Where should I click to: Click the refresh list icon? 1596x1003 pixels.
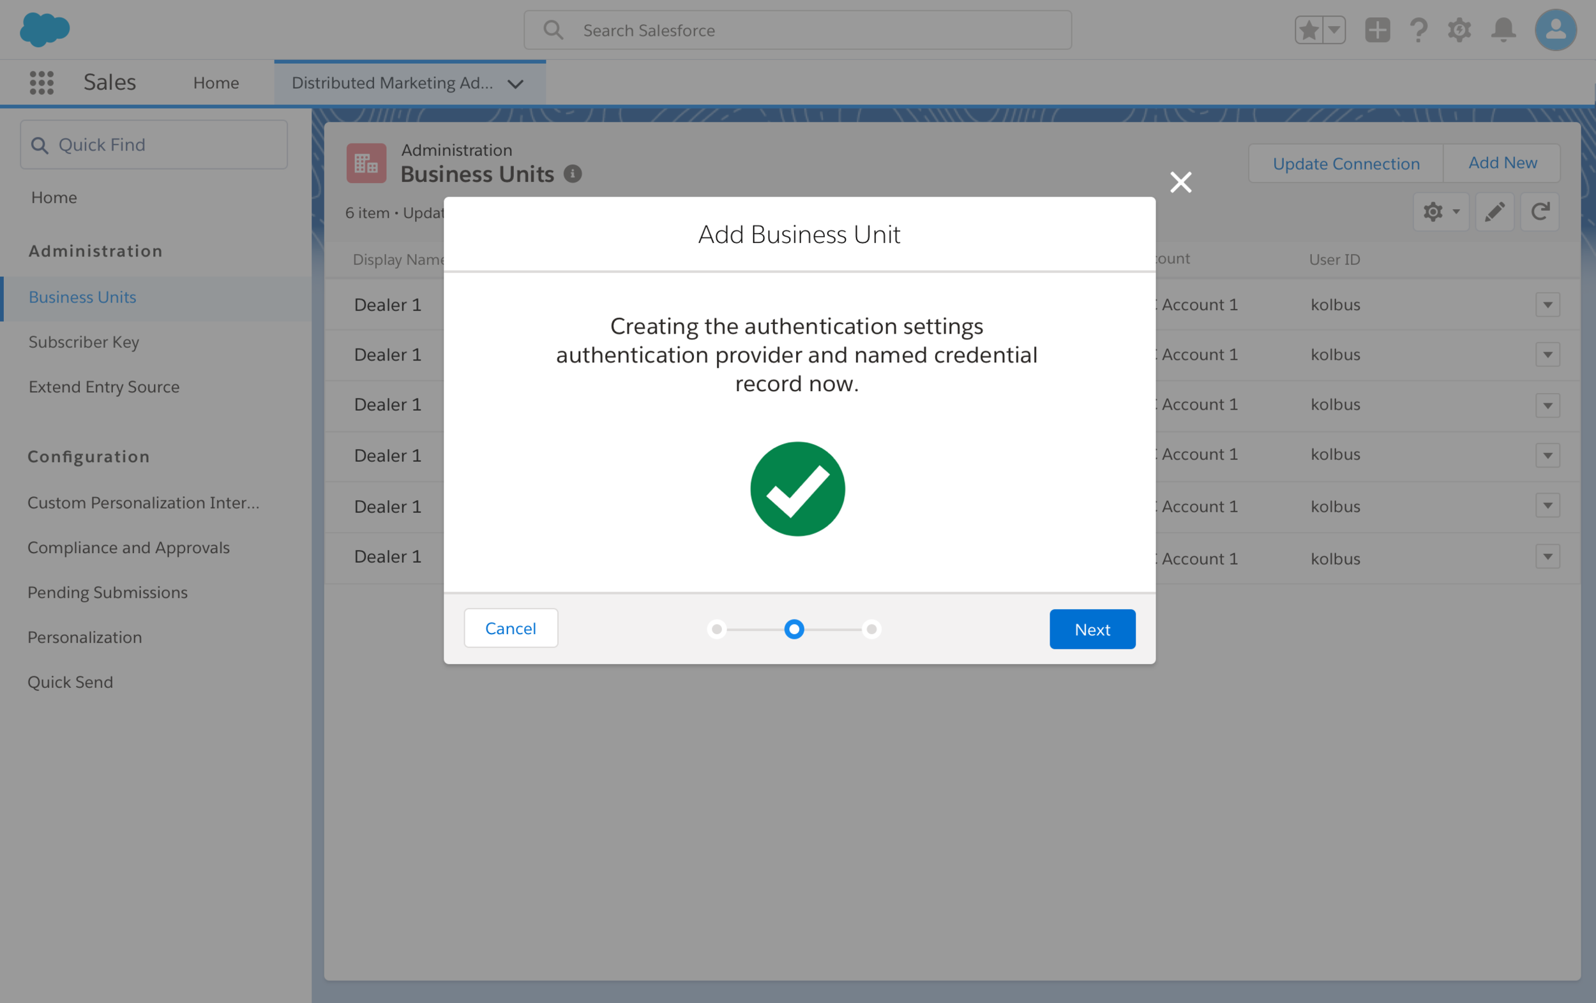tap(1539, 212)
